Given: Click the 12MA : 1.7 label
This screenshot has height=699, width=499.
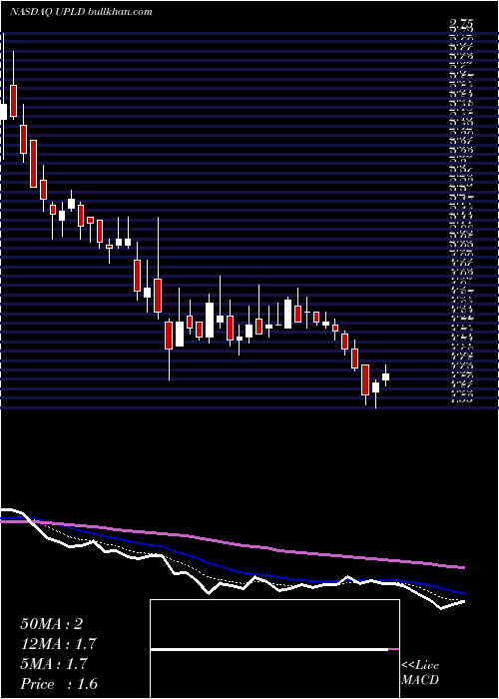Looking at the screenshot, I should click(58, 644).
